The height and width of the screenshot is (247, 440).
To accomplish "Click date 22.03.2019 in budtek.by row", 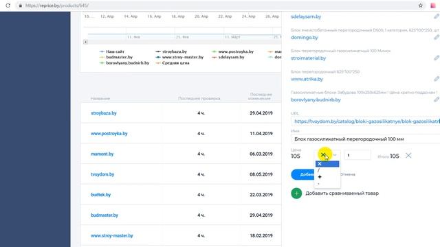I will pyautogui.click(x=261, y=195).
